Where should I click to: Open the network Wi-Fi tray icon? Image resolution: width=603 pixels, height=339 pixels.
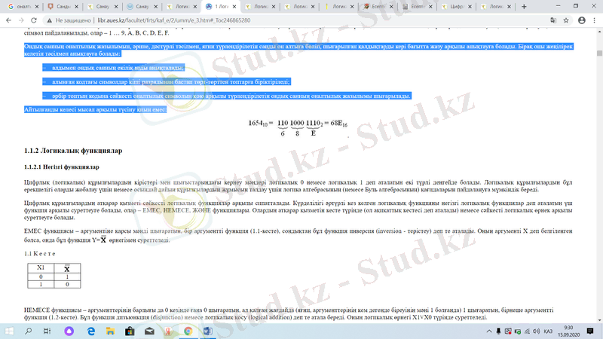click(x=527, y=331)
